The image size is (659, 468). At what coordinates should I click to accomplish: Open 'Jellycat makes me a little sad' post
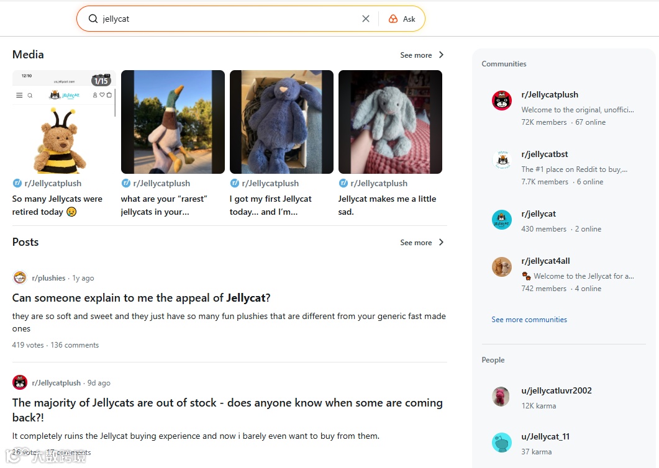[387, 205]
